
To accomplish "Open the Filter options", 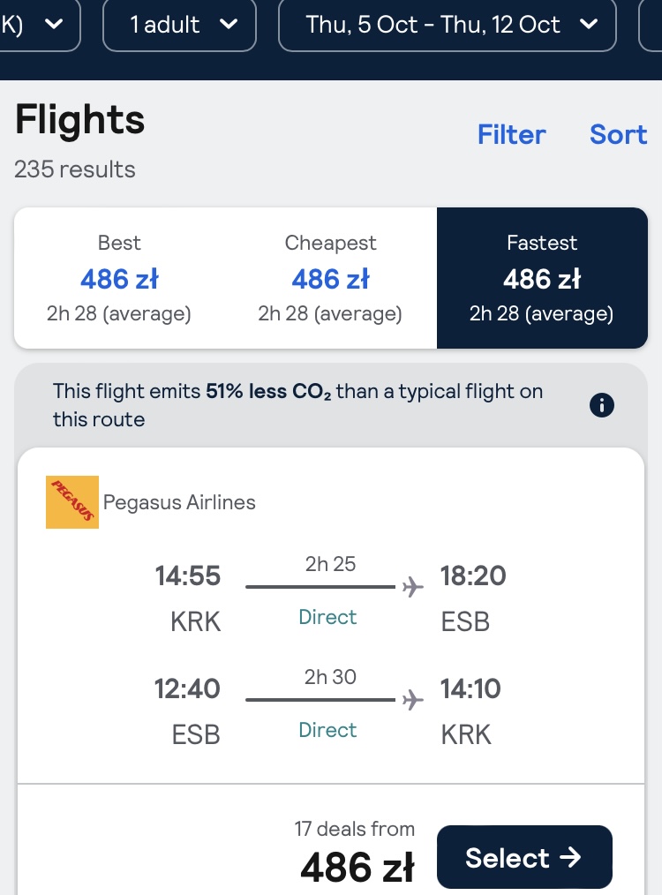I will tap(512, 135).
